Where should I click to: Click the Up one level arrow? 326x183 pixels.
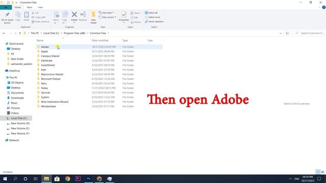coord(20,33)
